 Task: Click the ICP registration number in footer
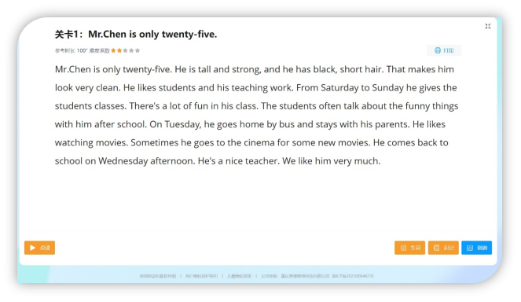353,276
